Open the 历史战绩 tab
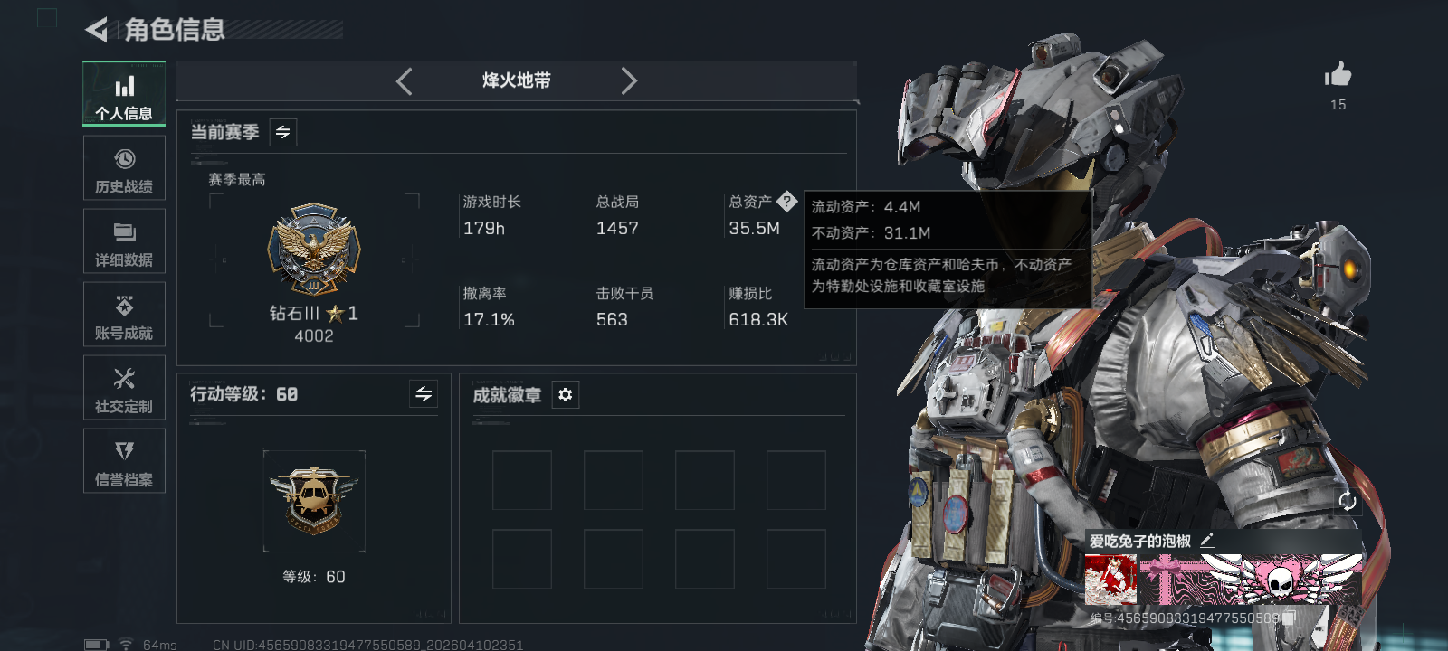The height and width of the screenshot is (651, 1448). click(x=124, y=168)
